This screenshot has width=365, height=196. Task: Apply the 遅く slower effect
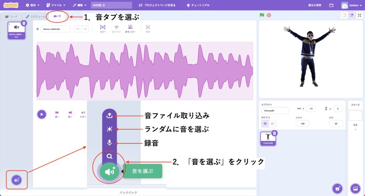click(70, 114)
